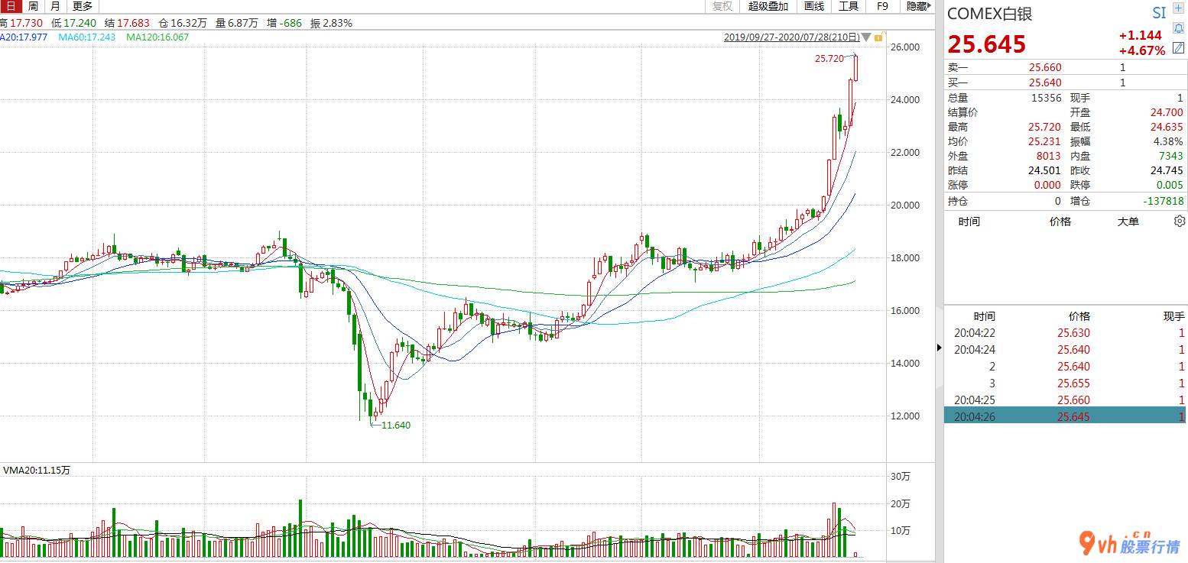Switch to 日 daily chart tab
Viewport: 1188px width, 563px height.
pos(11,6)
